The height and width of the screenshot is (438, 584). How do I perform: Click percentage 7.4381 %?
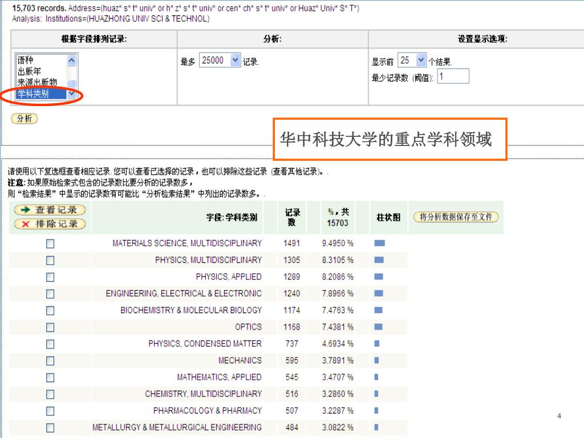pyautogui.click(x=338, y=327)
